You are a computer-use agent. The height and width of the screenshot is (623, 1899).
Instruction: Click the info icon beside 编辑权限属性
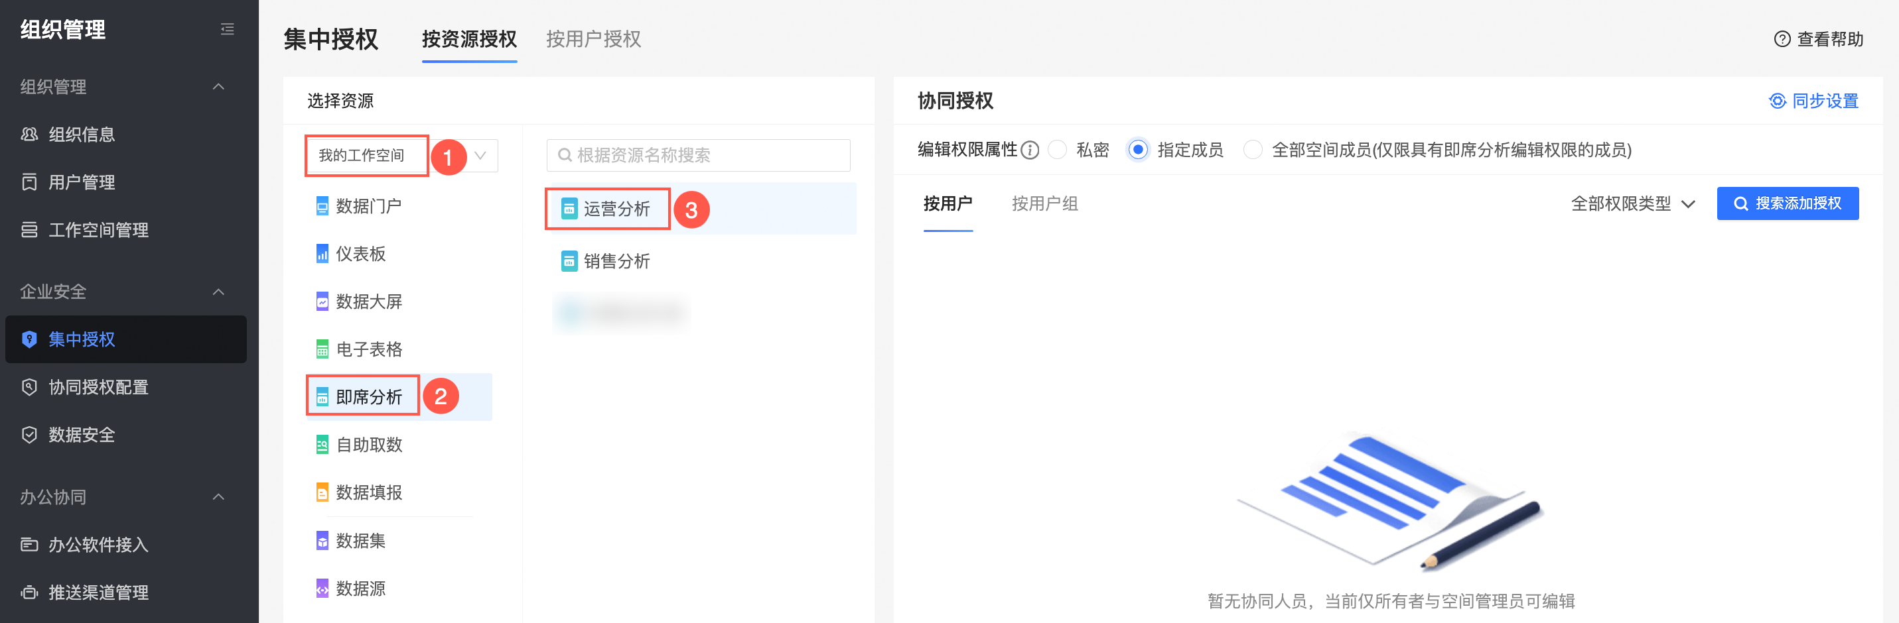pyautogui.click(x=1030, y=150)
